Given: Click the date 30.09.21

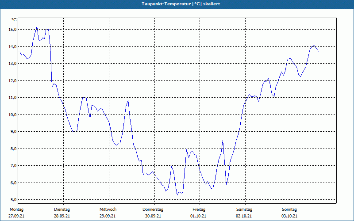Looking at the screenshot, I should click(153, 216).
